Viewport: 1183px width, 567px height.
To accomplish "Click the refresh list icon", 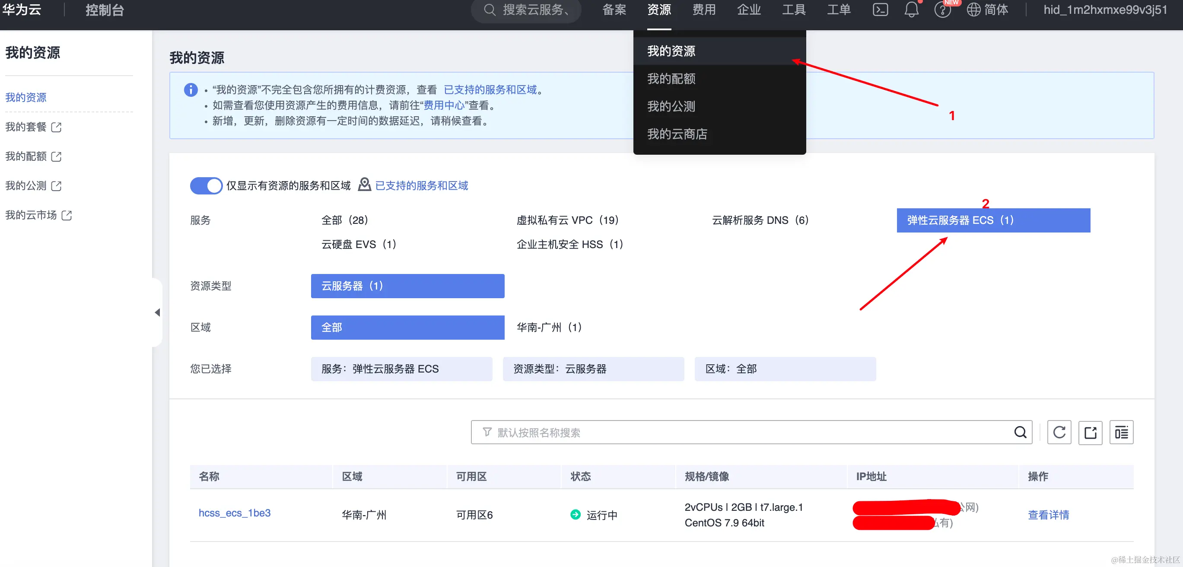I will 1059,432.
